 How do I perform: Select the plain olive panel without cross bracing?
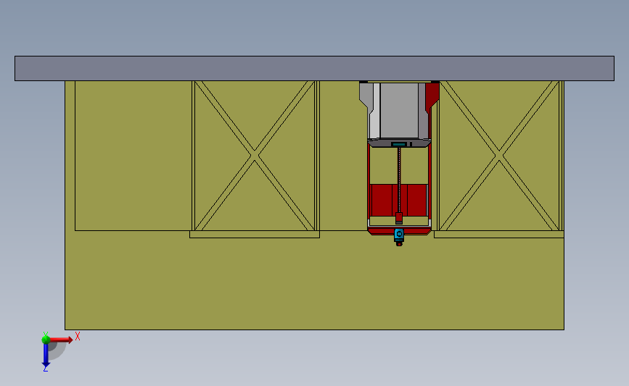133,156
